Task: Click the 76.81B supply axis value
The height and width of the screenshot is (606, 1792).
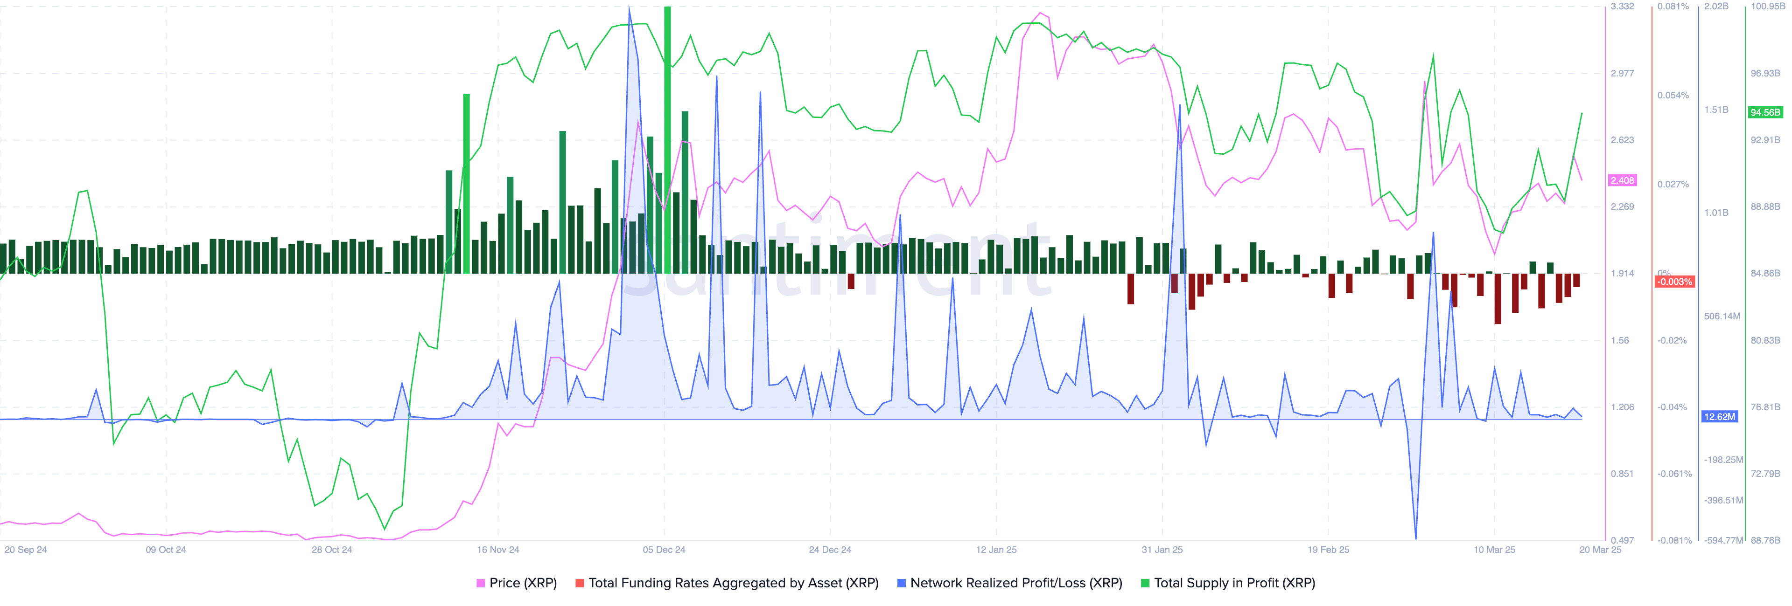Action: tap(1765, 407)
